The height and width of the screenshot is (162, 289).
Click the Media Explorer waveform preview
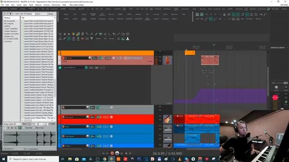29,139
